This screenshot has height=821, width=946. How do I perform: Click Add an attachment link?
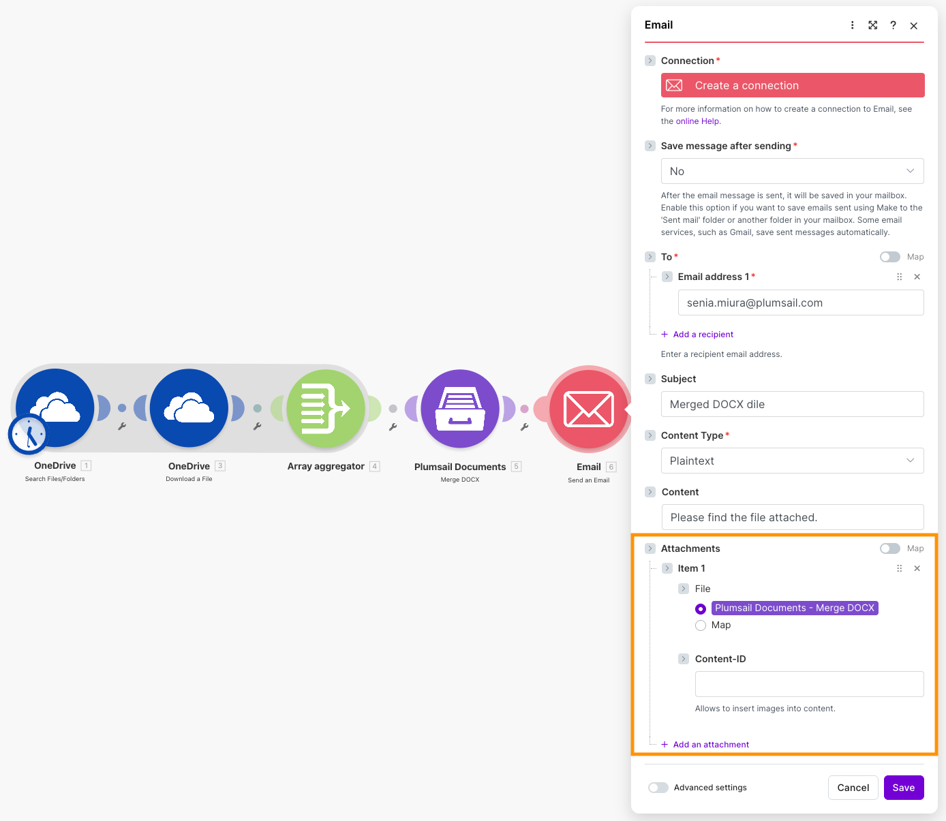(711, 745)
